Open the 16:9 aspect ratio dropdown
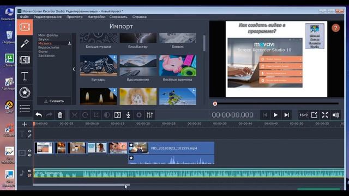Viewport: 349px width, 196px height. coord(303,115)
